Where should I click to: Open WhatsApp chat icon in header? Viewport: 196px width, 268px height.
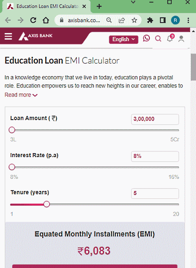tap(146, 38)
